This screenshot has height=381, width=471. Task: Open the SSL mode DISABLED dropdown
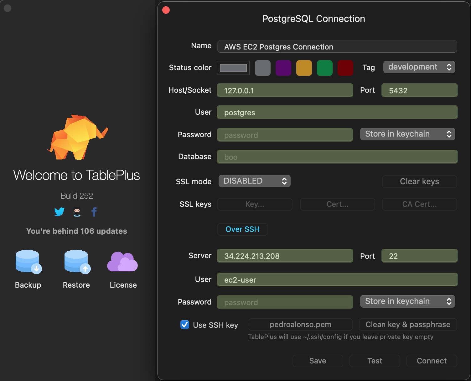pos(254,181)
